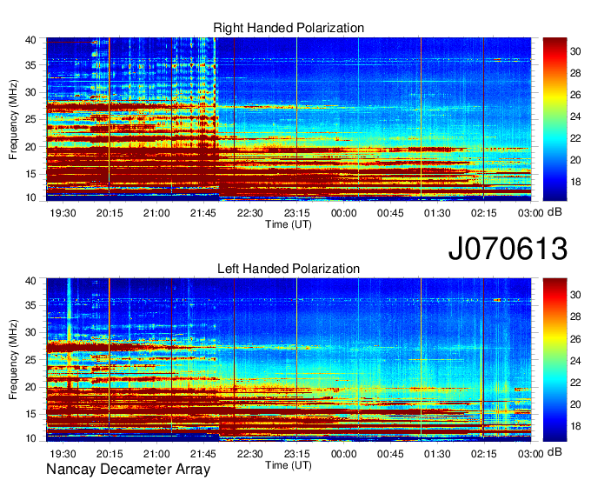Click the 30 dB label on Left Handed color bar
The width and height of the screenshot is (591, 480).
click(575, 295)
